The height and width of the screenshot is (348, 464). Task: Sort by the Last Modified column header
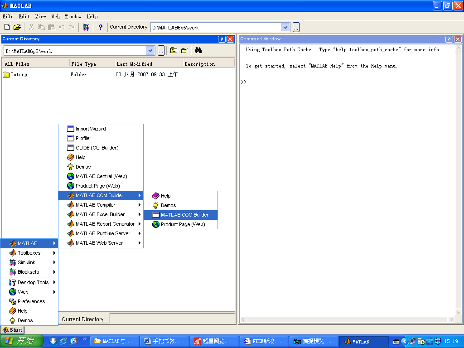tap(149, 63)
